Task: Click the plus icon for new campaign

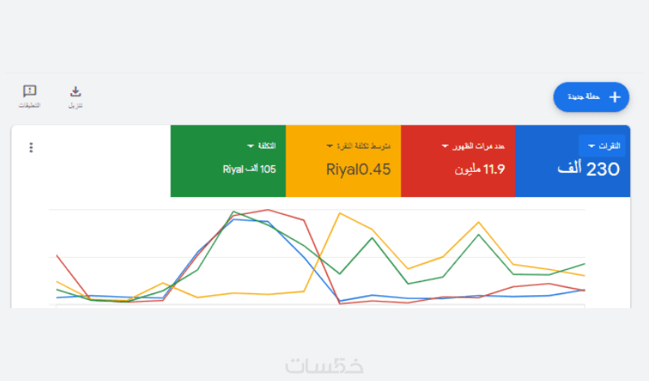Action: (614, 97)
